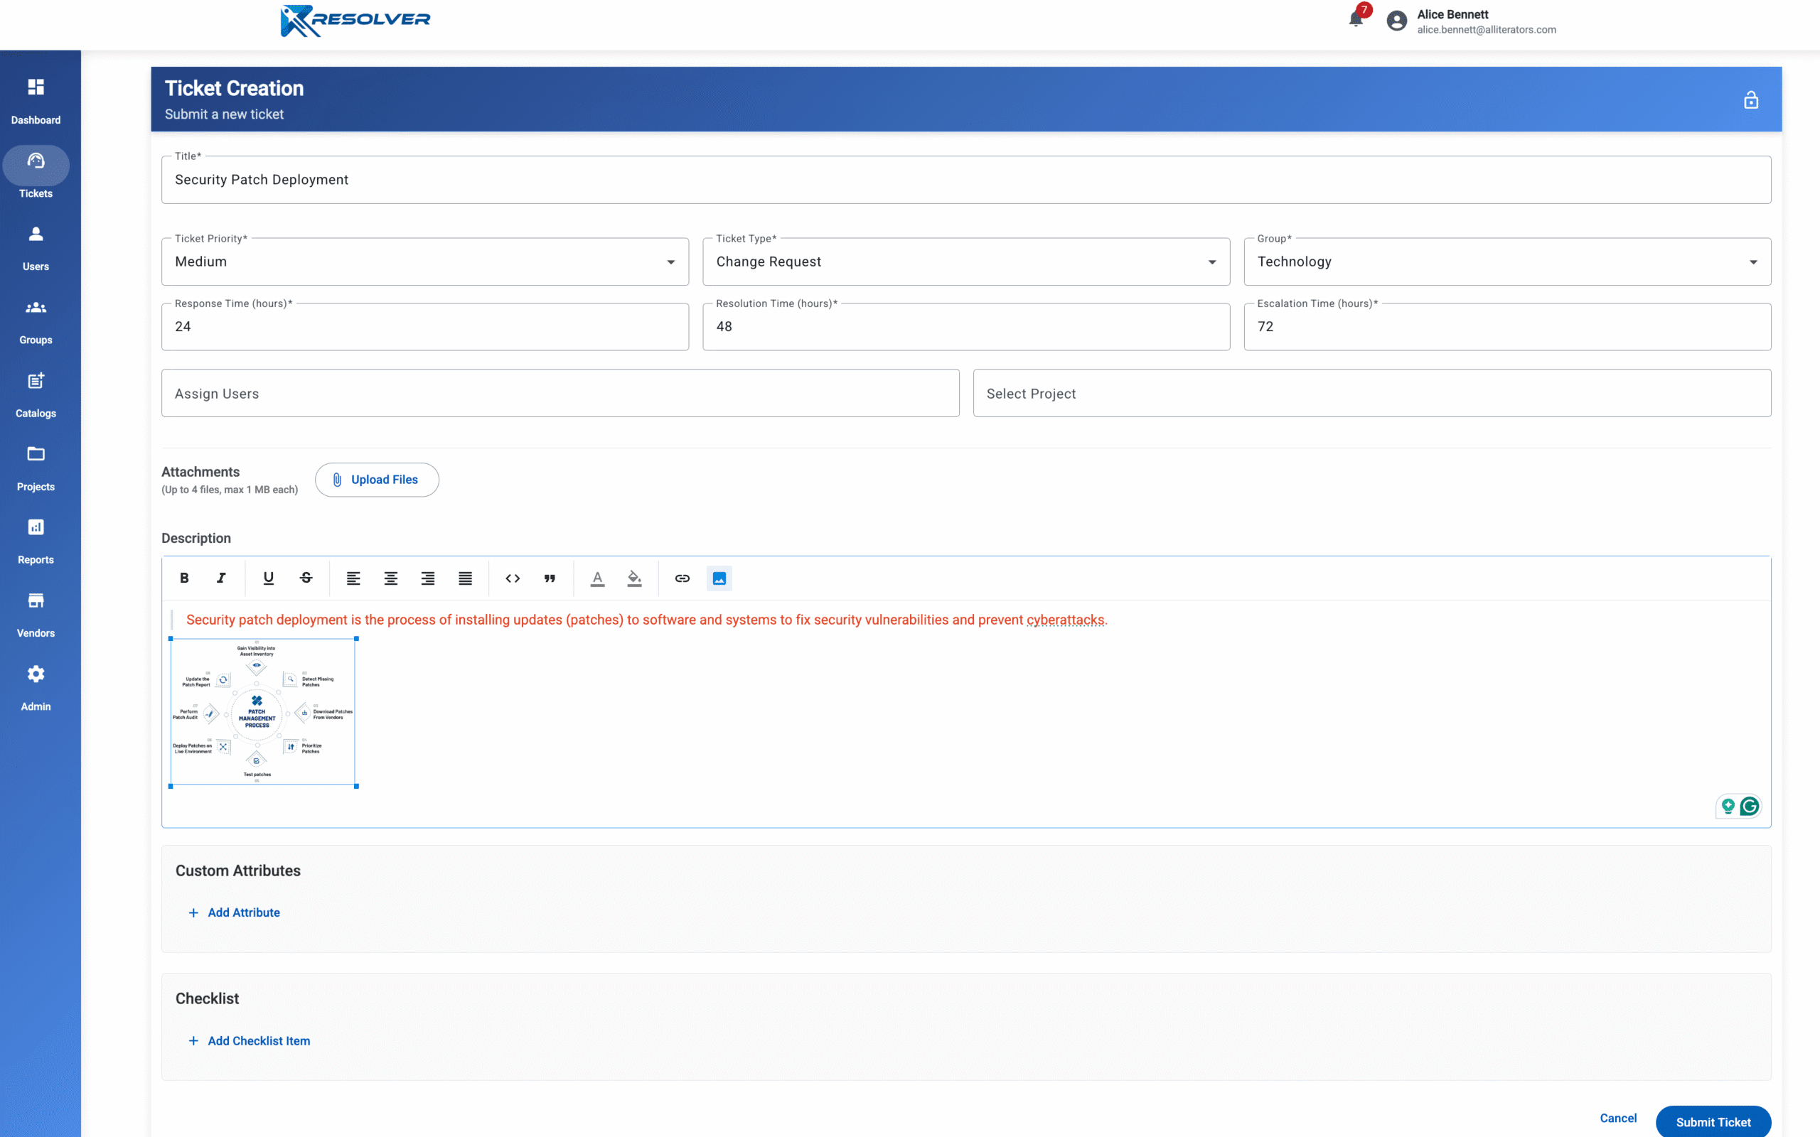Viewport: 1820px width, 1137px height.
Task: Center align the description text
Action: pyautogui.click(x=390, y=578)
